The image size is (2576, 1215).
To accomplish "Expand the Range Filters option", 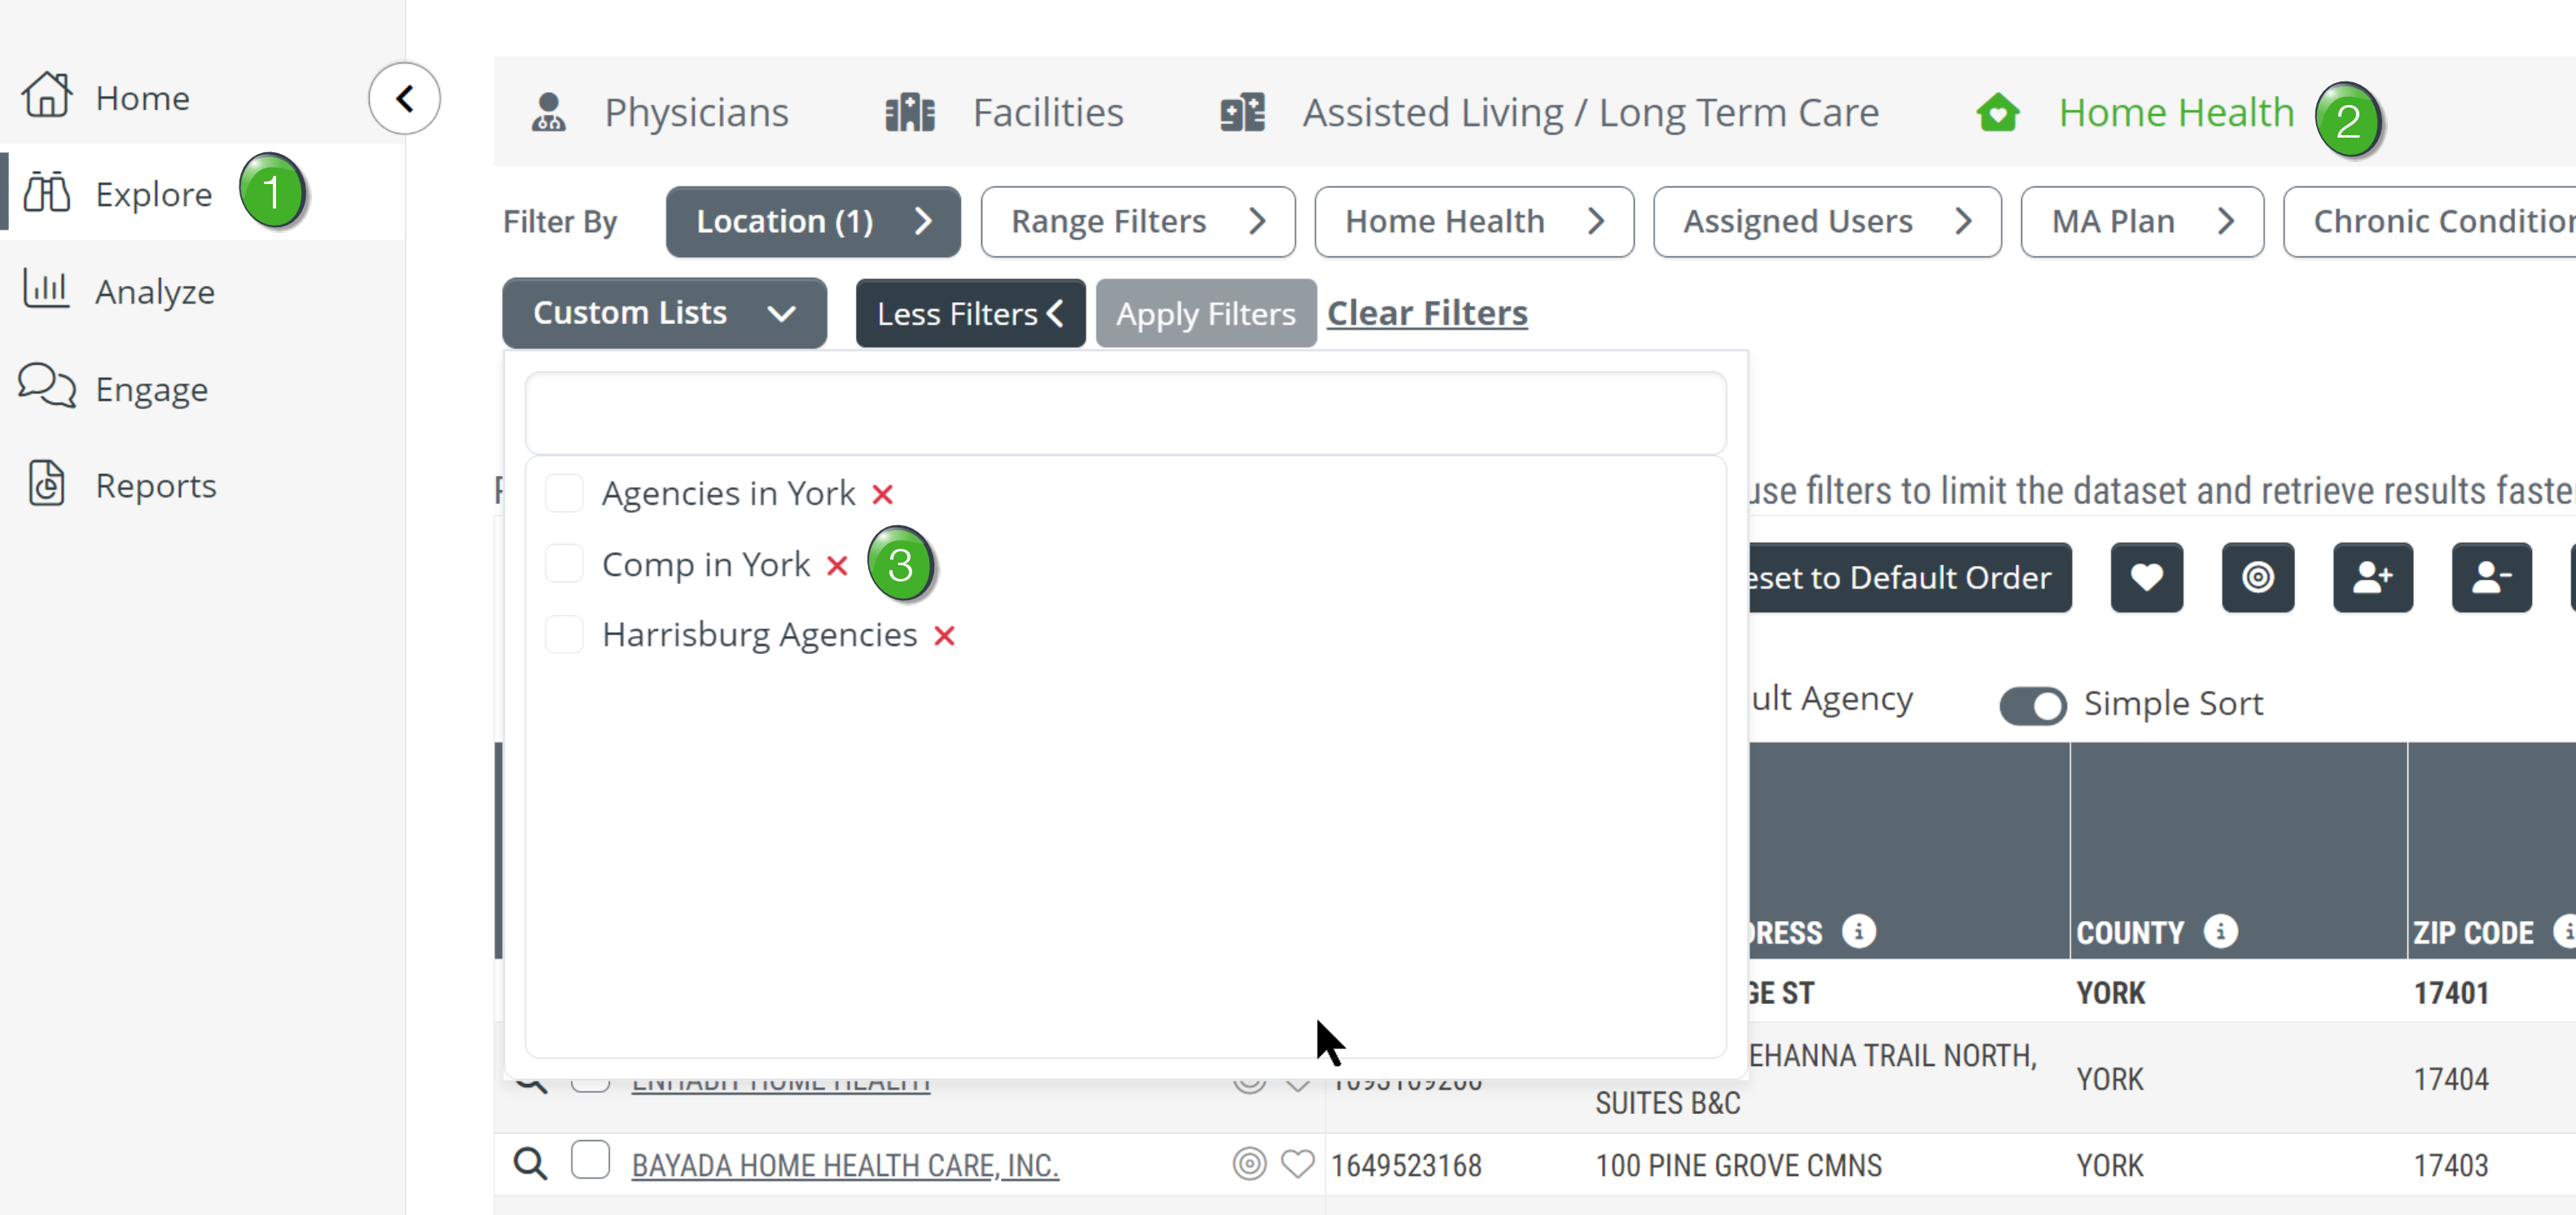I will click(1138, 221).
